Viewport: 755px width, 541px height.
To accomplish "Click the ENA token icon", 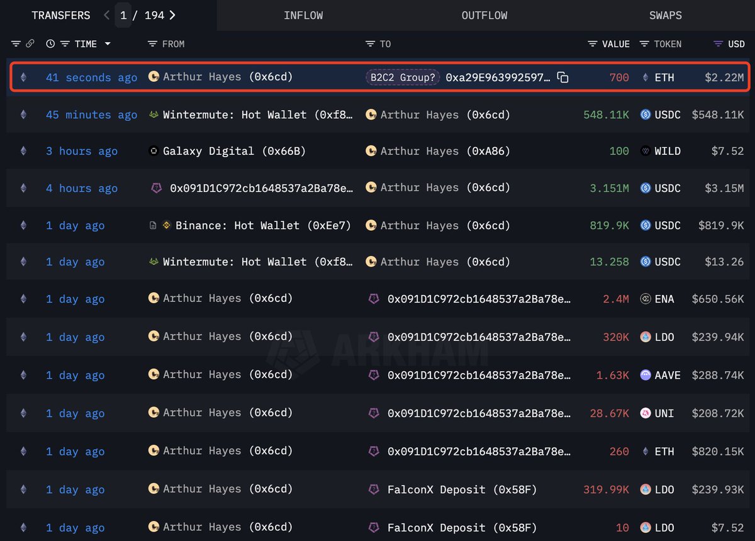I will click(645, 299).
